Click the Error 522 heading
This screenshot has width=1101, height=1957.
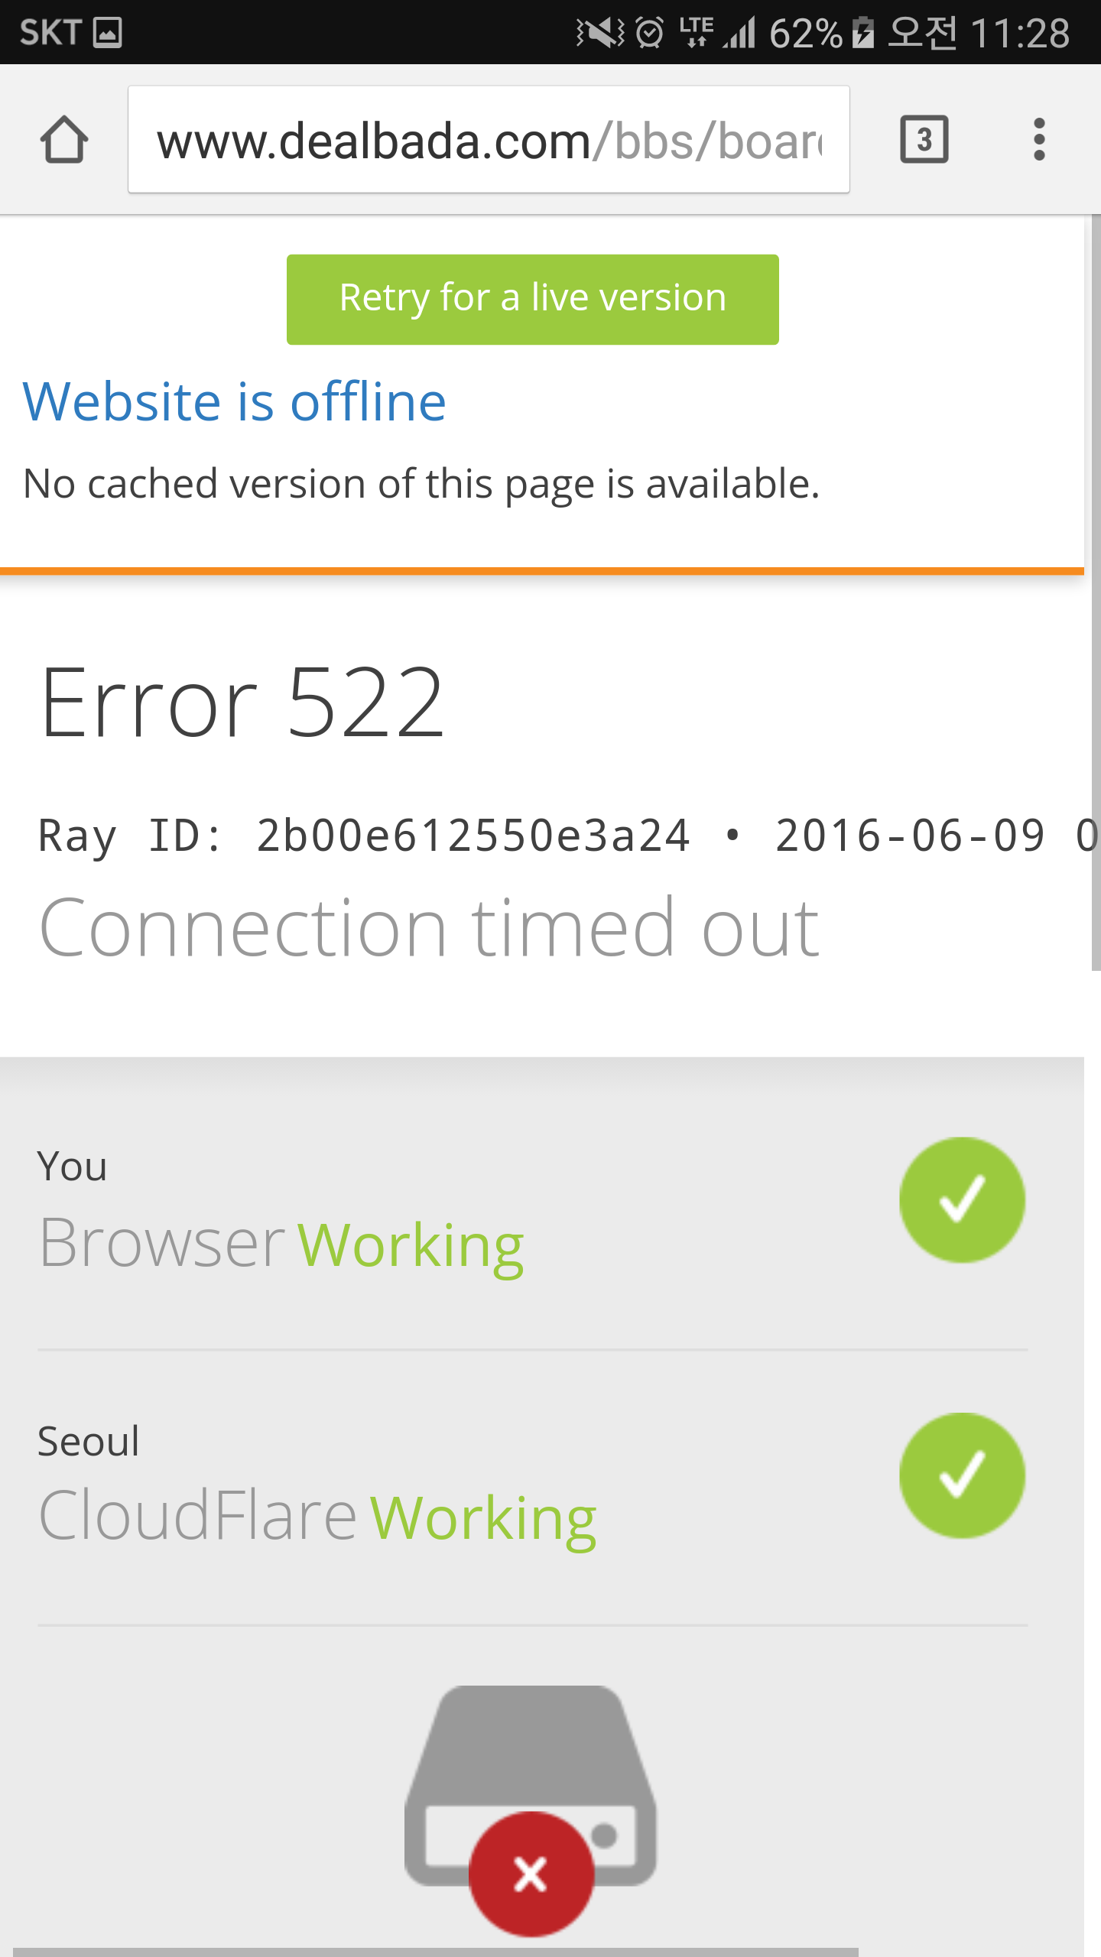click(242, 702)
